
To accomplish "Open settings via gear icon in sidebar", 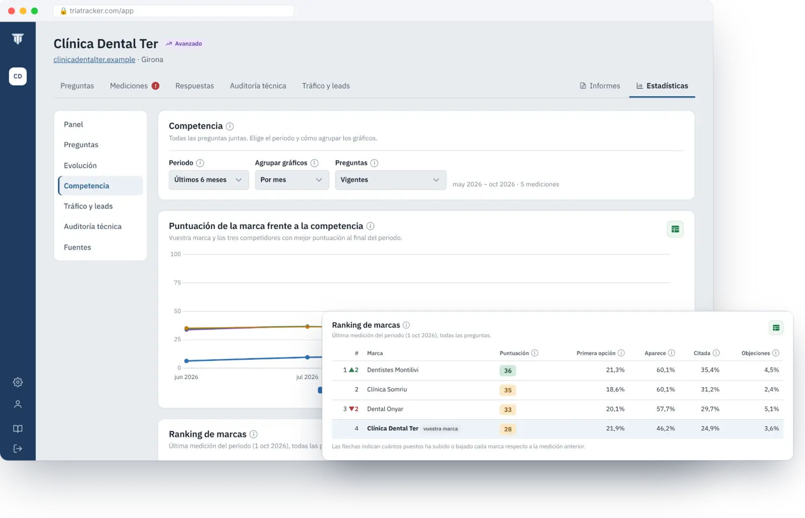I will 18,382.
